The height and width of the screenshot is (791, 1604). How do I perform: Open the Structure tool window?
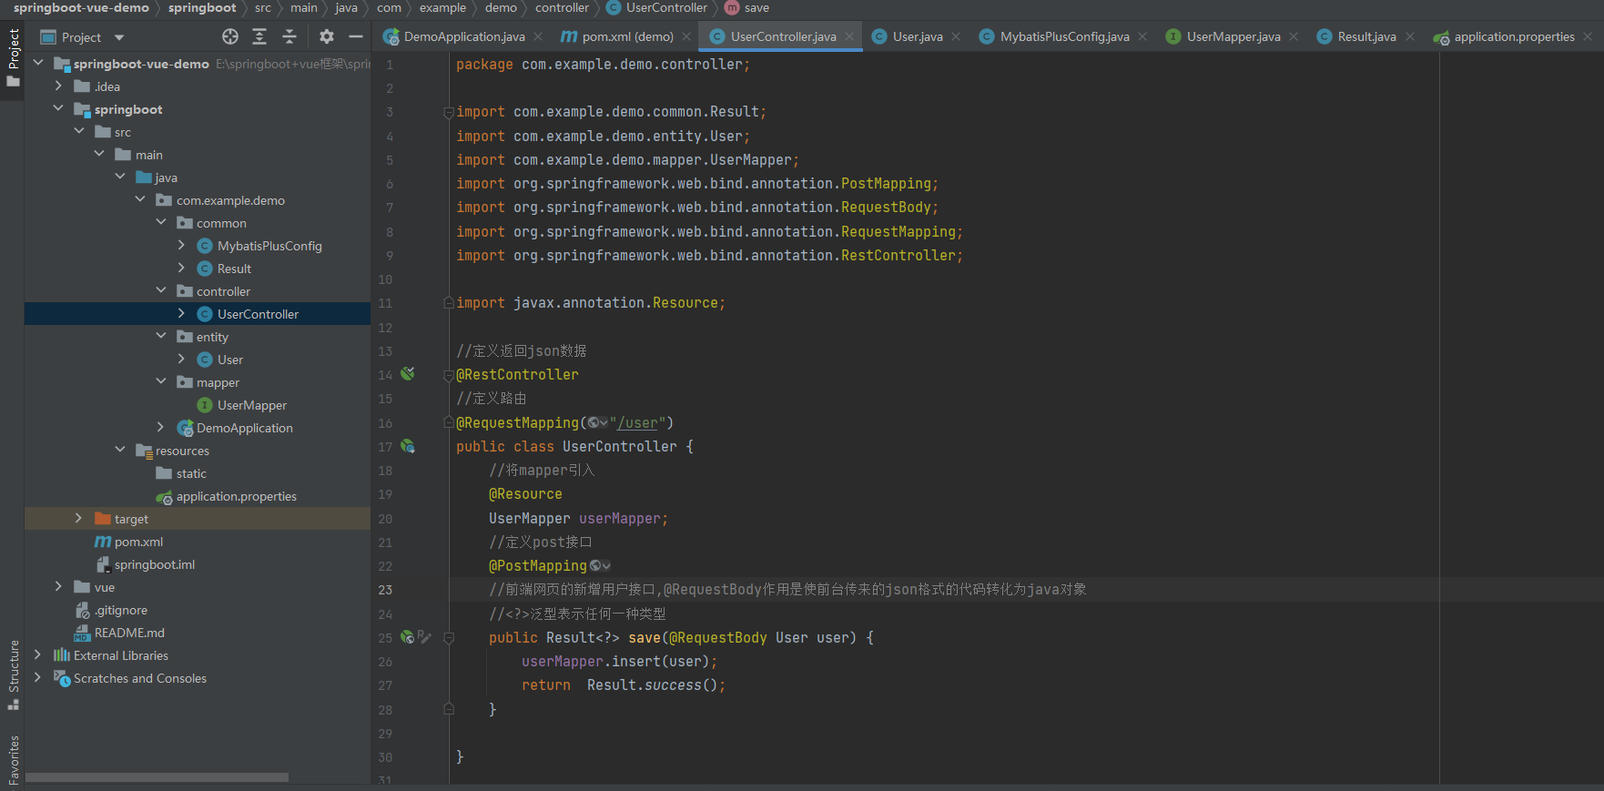point(13,674)
